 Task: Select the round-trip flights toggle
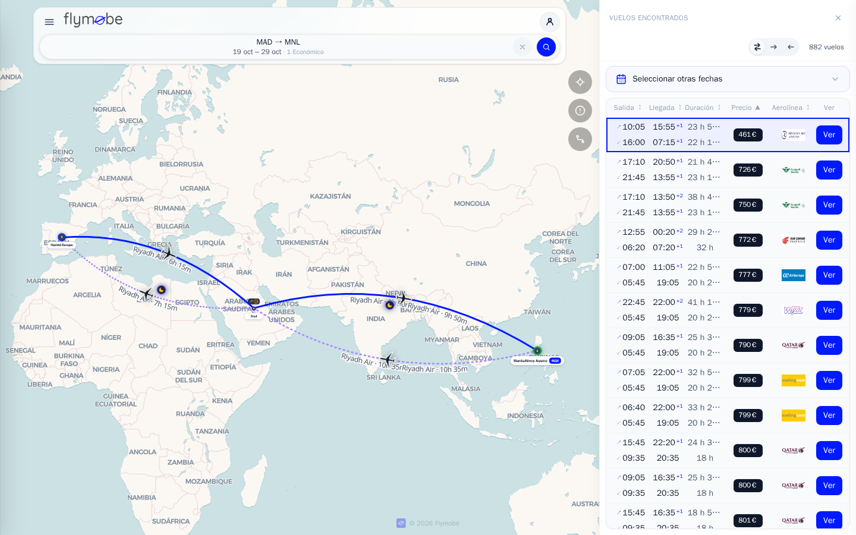click(x=757, y=47)
